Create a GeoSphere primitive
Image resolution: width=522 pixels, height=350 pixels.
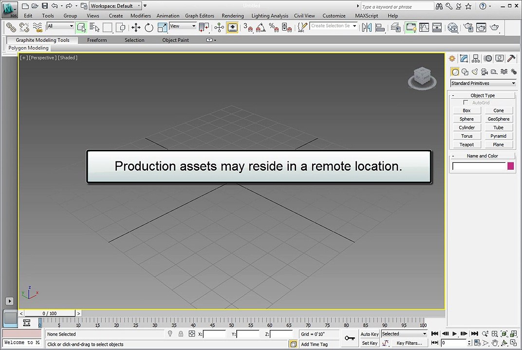pos(498,119)
